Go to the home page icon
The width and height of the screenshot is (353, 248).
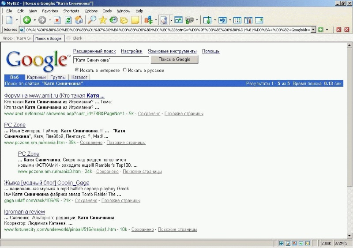(79, 20)
